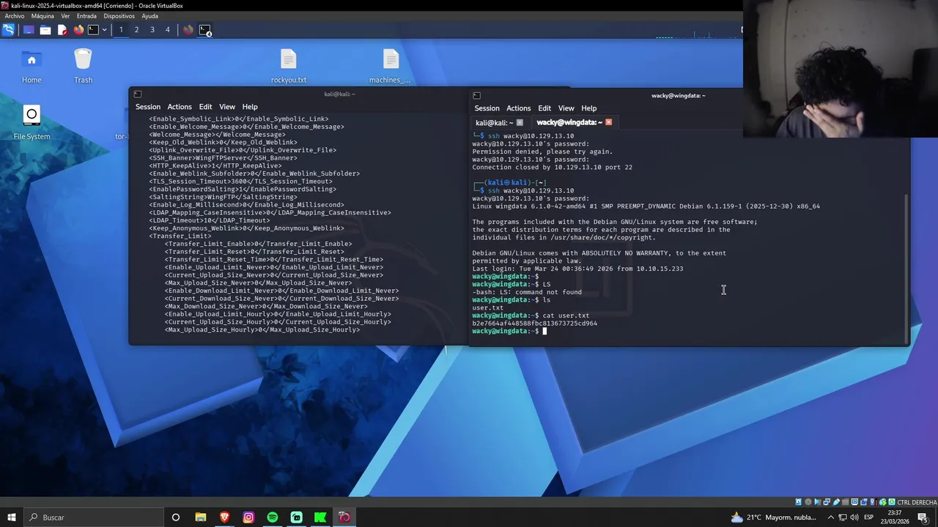Click show desktop icon in Kali panel

click(28, 30)
